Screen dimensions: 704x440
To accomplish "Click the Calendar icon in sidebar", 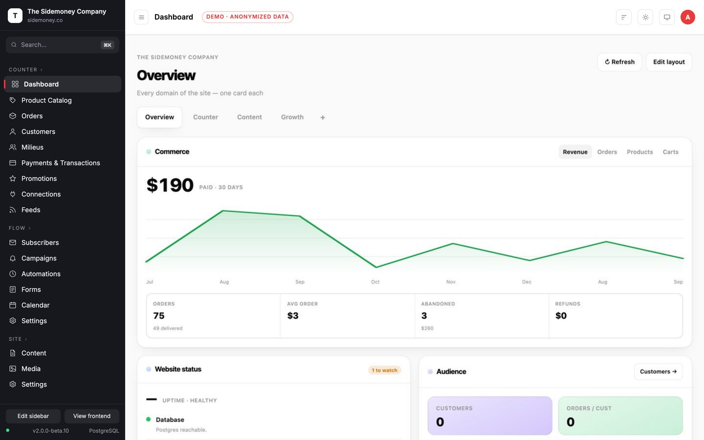I will pyautogui.click(x=13, y=305).
